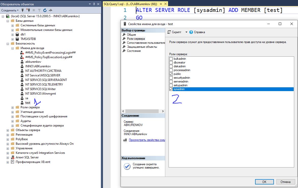Pin the Object Explorer panel

(x=94, y=4)
